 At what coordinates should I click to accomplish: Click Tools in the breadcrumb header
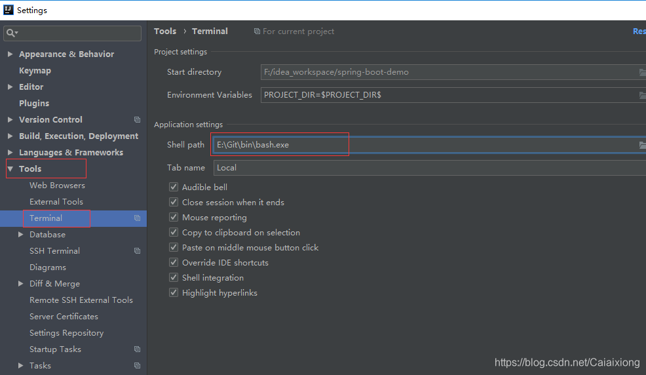coord(165,31)
